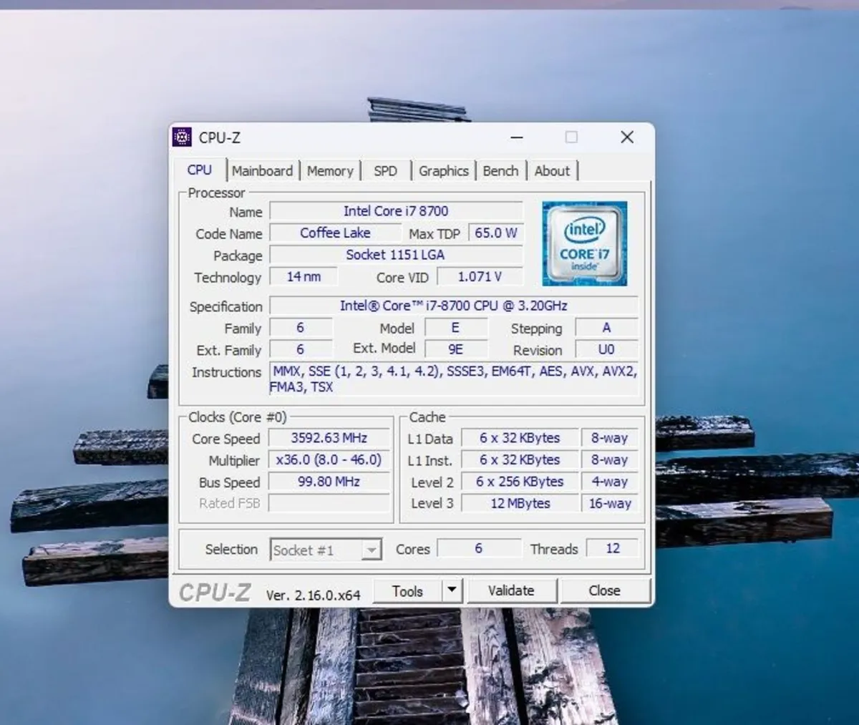Click the Specification field i7-8700 CPU @ 3.20GHz
Screen dimensions: 859x725
click(x=453, y=306)
